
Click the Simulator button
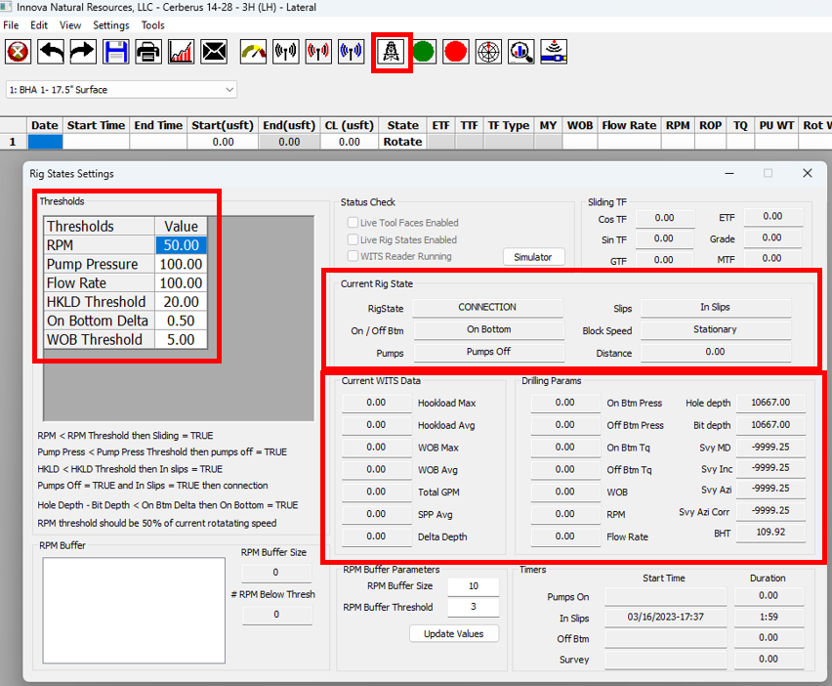click(533, 257)
